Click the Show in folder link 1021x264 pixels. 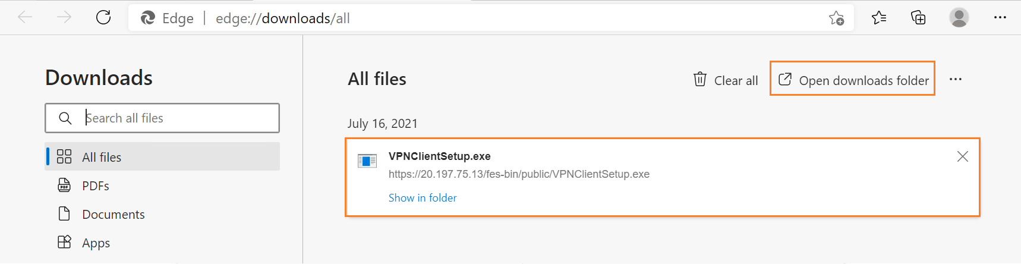coord(423,198)
